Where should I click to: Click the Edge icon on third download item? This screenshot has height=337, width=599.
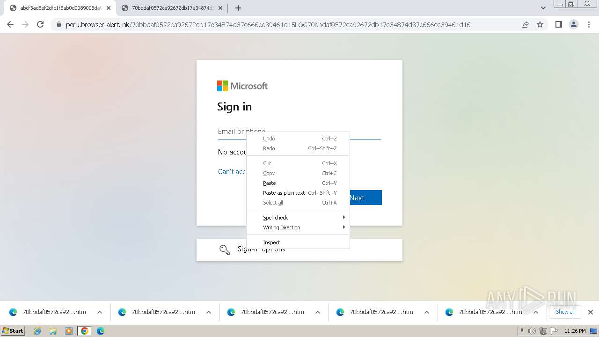tap(231, 312)
